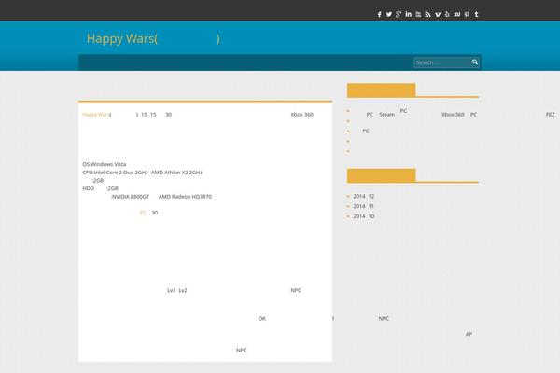The width and height of the screenshot is (560, 373).
Task: Open the YouTube icon
Action: click(x=418, y=14)
